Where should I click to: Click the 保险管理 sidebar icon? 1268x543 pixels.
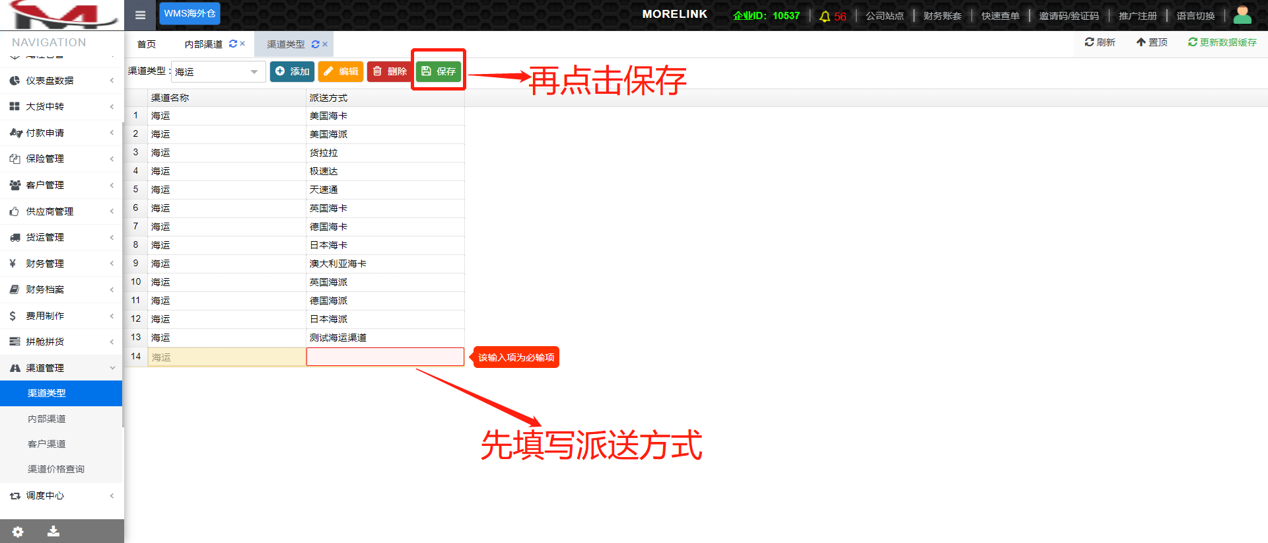pos(15,159)
